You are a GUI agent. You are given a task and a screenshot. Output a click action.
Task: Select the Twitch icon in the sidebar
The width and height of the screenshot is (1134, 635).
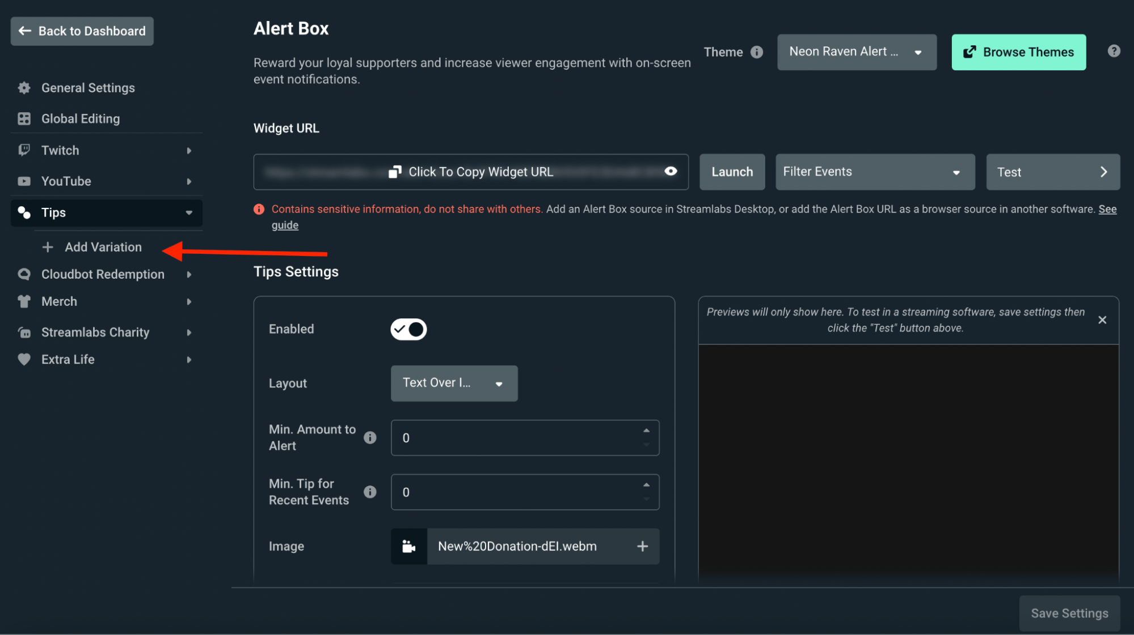(24, 150)
